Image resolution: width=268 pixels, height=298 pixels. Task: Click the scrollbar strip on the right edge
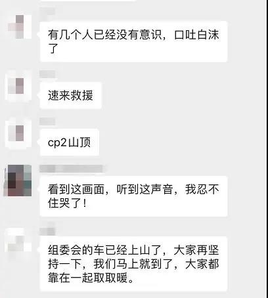coord(267,149)
